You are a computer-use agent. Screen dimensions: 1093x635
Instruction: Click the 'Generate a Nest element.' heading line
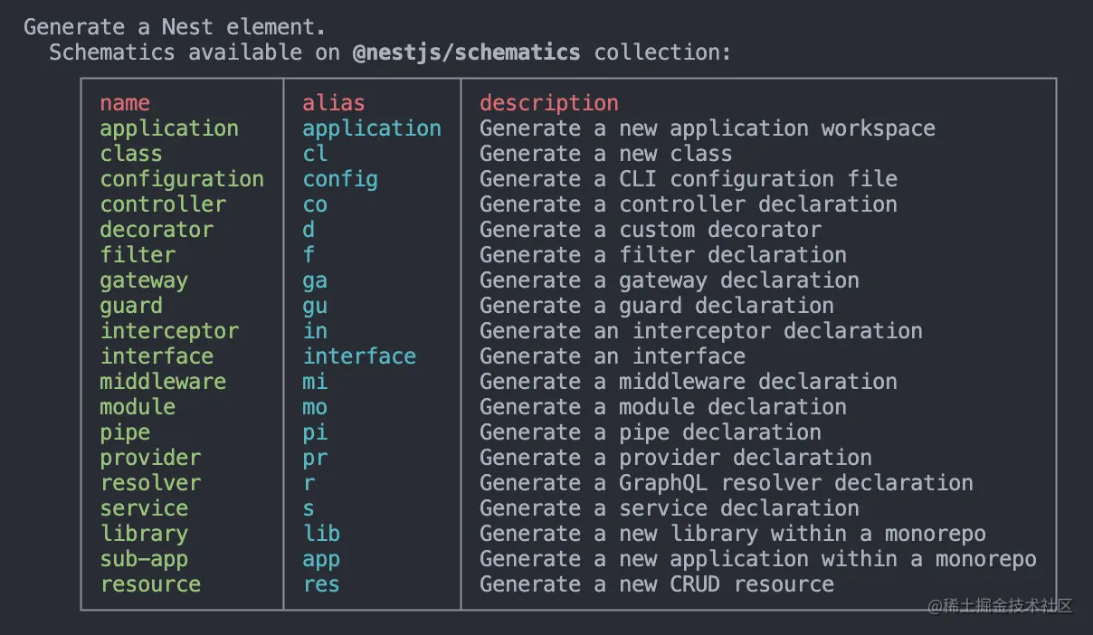(x=175, y=26)
